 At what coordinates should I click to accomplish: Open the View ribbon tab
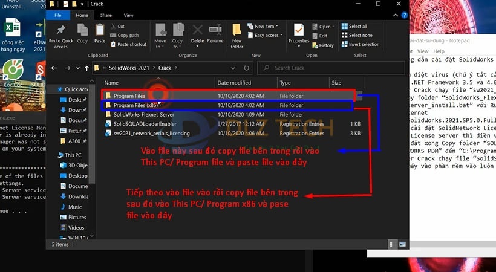128,15
